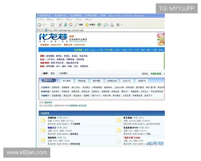This screenshot has width=201, height=161.
Task: Click the folder icon beside 谈天说地
Action: click(x=119, y=121)
